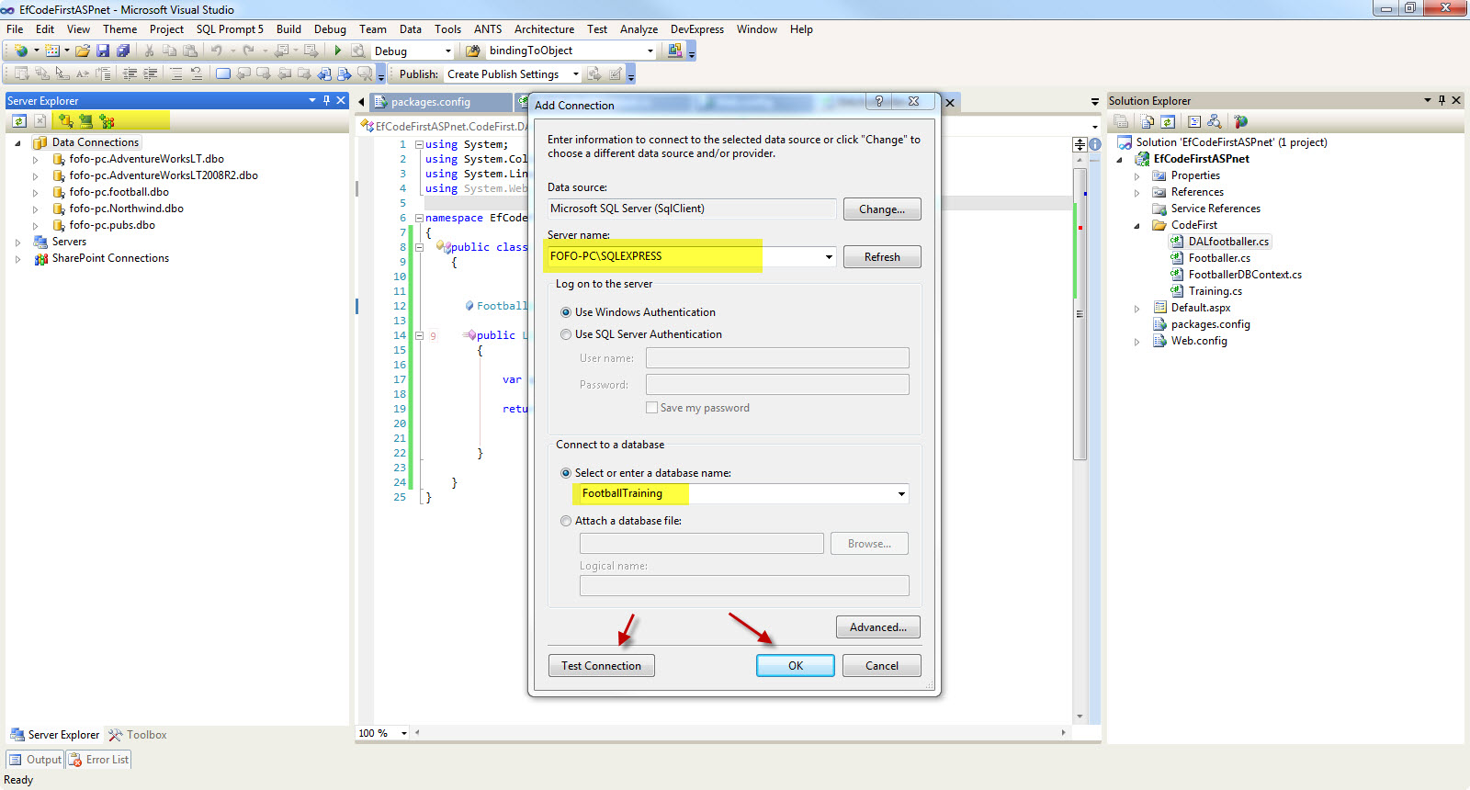This screenshot has height=790, width=1470.
Task: Click the New Project icon in toolbar
Action: tap(20, 51)
